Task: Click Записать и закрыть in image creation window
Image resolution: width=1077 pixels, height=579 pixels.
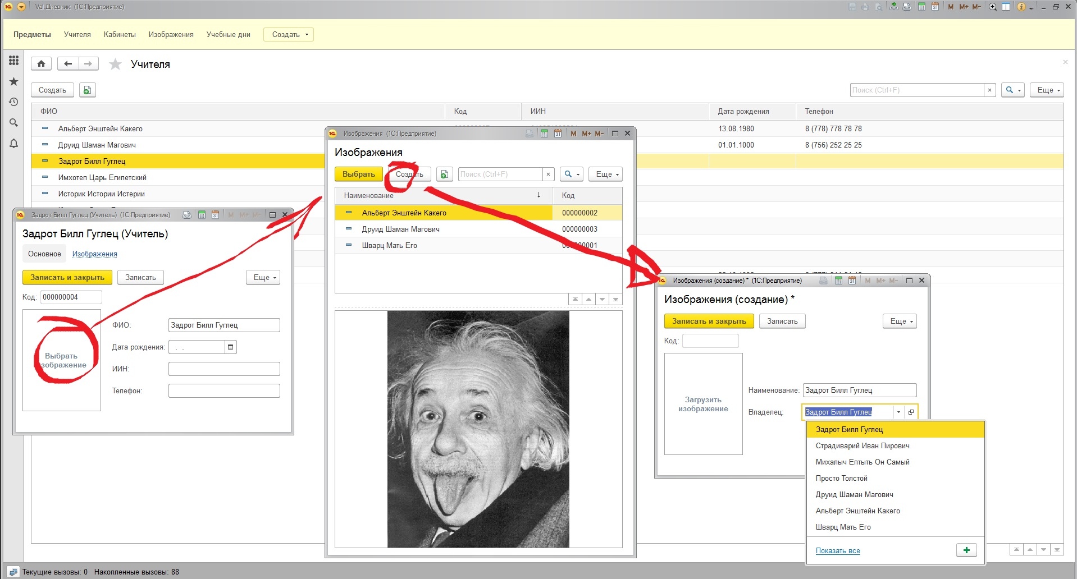Action: pos(709,321)
